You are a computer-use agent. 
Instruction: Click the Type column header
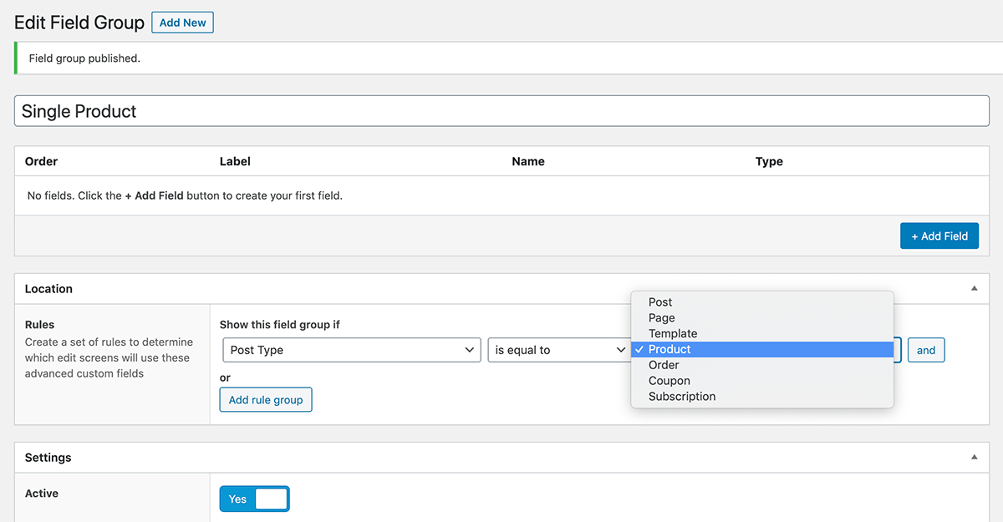pyautogui.click(x=768, y=161)
